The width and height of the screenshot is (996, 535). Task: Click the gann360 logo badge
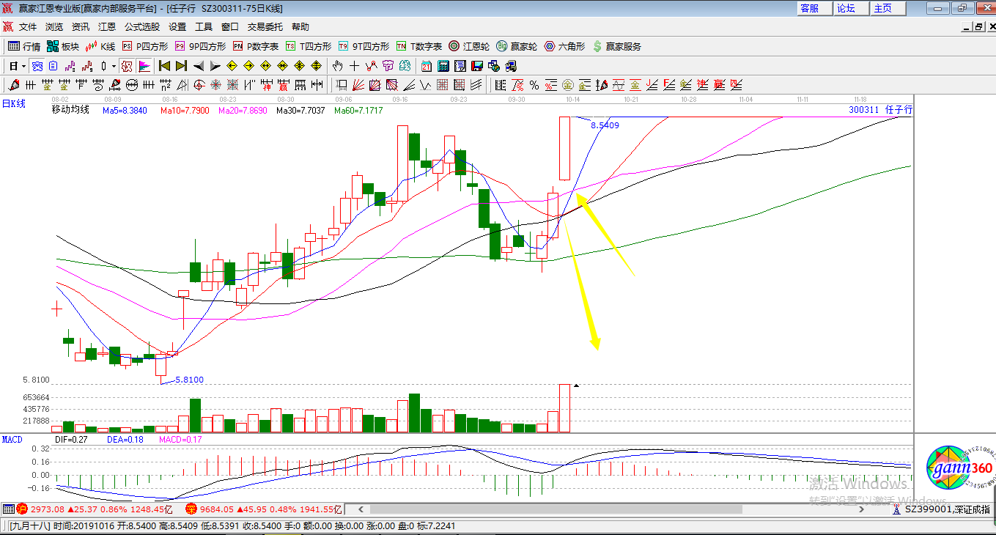pos(961,468)
